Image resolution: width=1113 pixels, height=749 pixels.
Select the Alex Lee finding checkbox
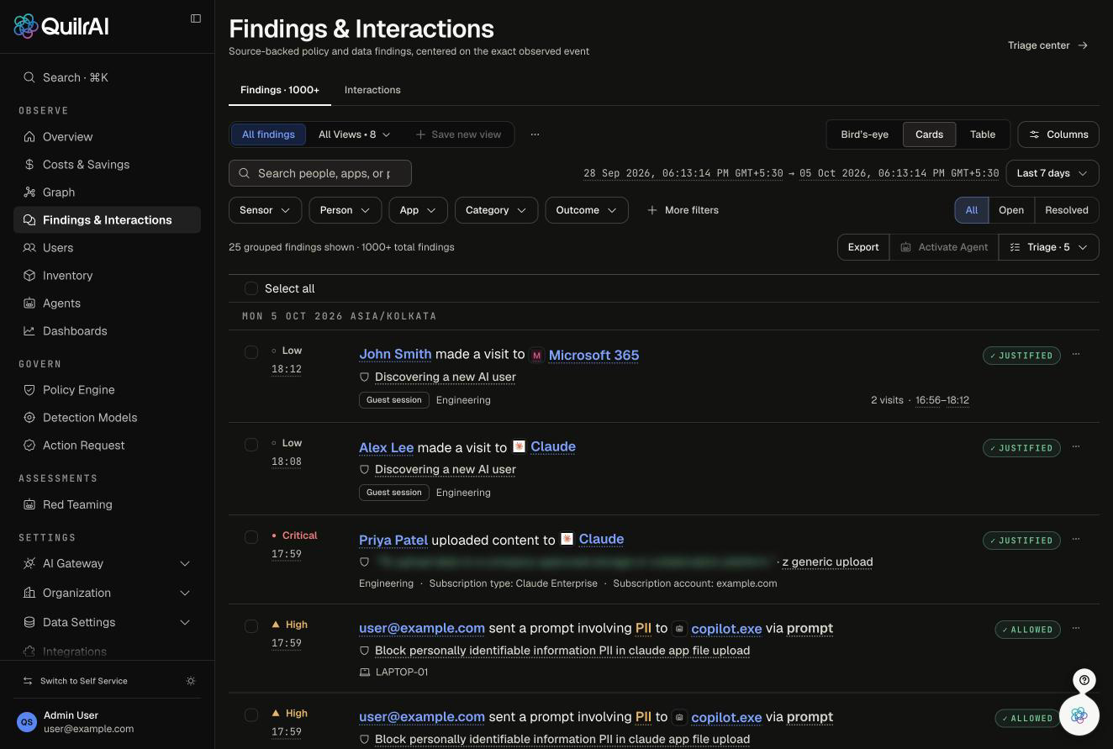coord(251,445)
